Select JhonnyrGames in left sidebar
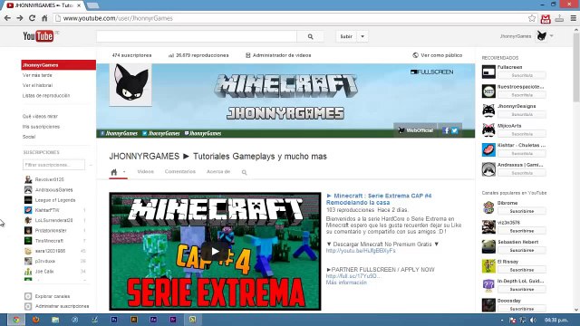Viewport: 580px width, 326px height. pyautogui.click(x=58, y=65)
